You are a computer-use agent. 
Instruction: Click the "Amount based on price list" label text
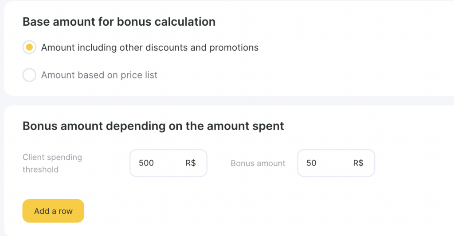click(99, 75)
